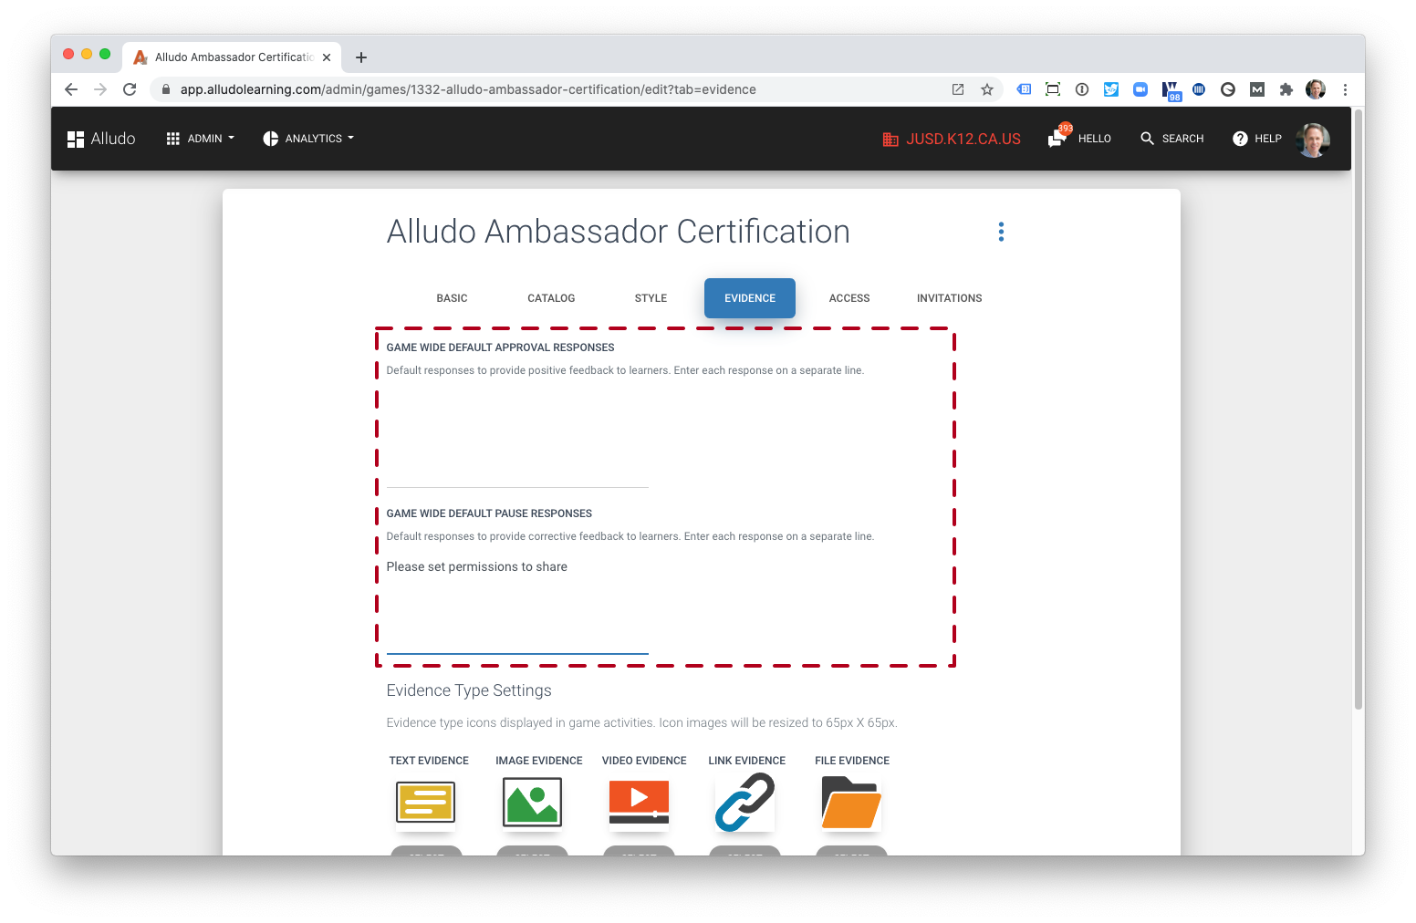Open the three-dot game options menu

(1001, 232)
